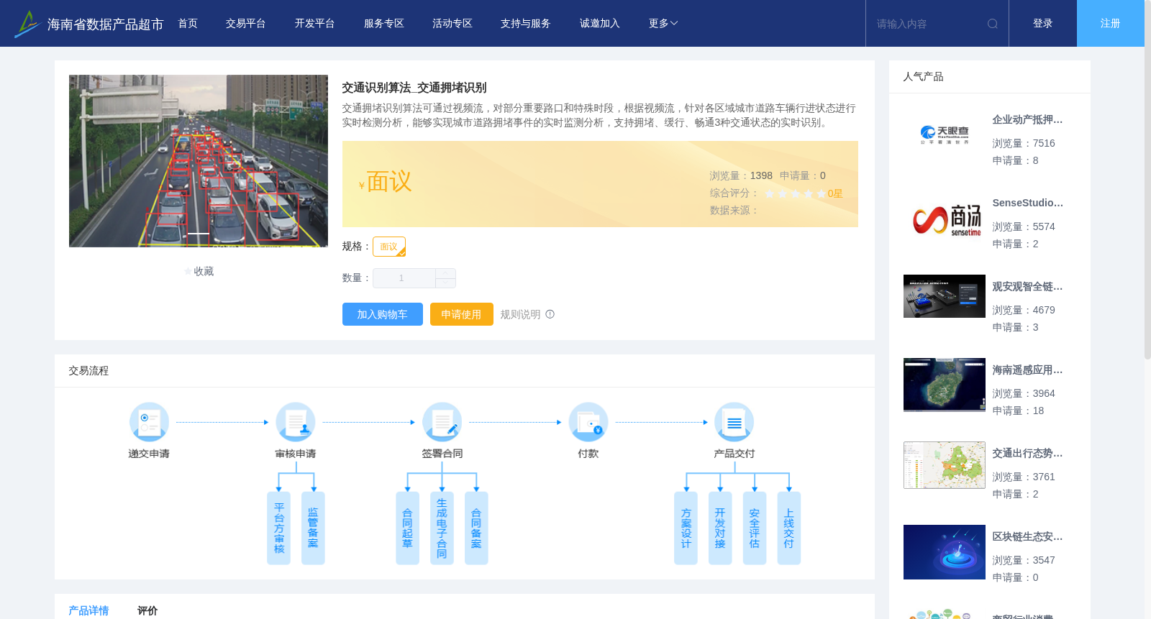Image resolution: width=1151 pixels, height=619 pixels.
Task: Increase quantity with the up stepper arrow
Action: click(446, 273)
